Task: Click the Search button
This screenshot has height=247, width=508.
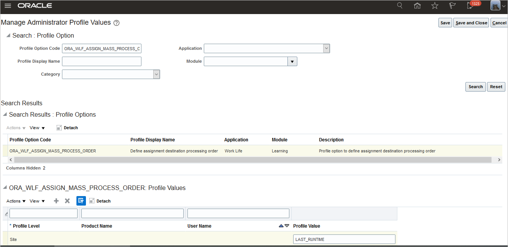Action: pos(475,87)
